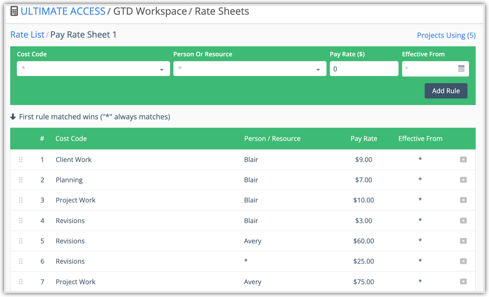489x297 pixels.
Task: Delete the wildcard Revisions rule at $25.00
Action: coord(463,261)
